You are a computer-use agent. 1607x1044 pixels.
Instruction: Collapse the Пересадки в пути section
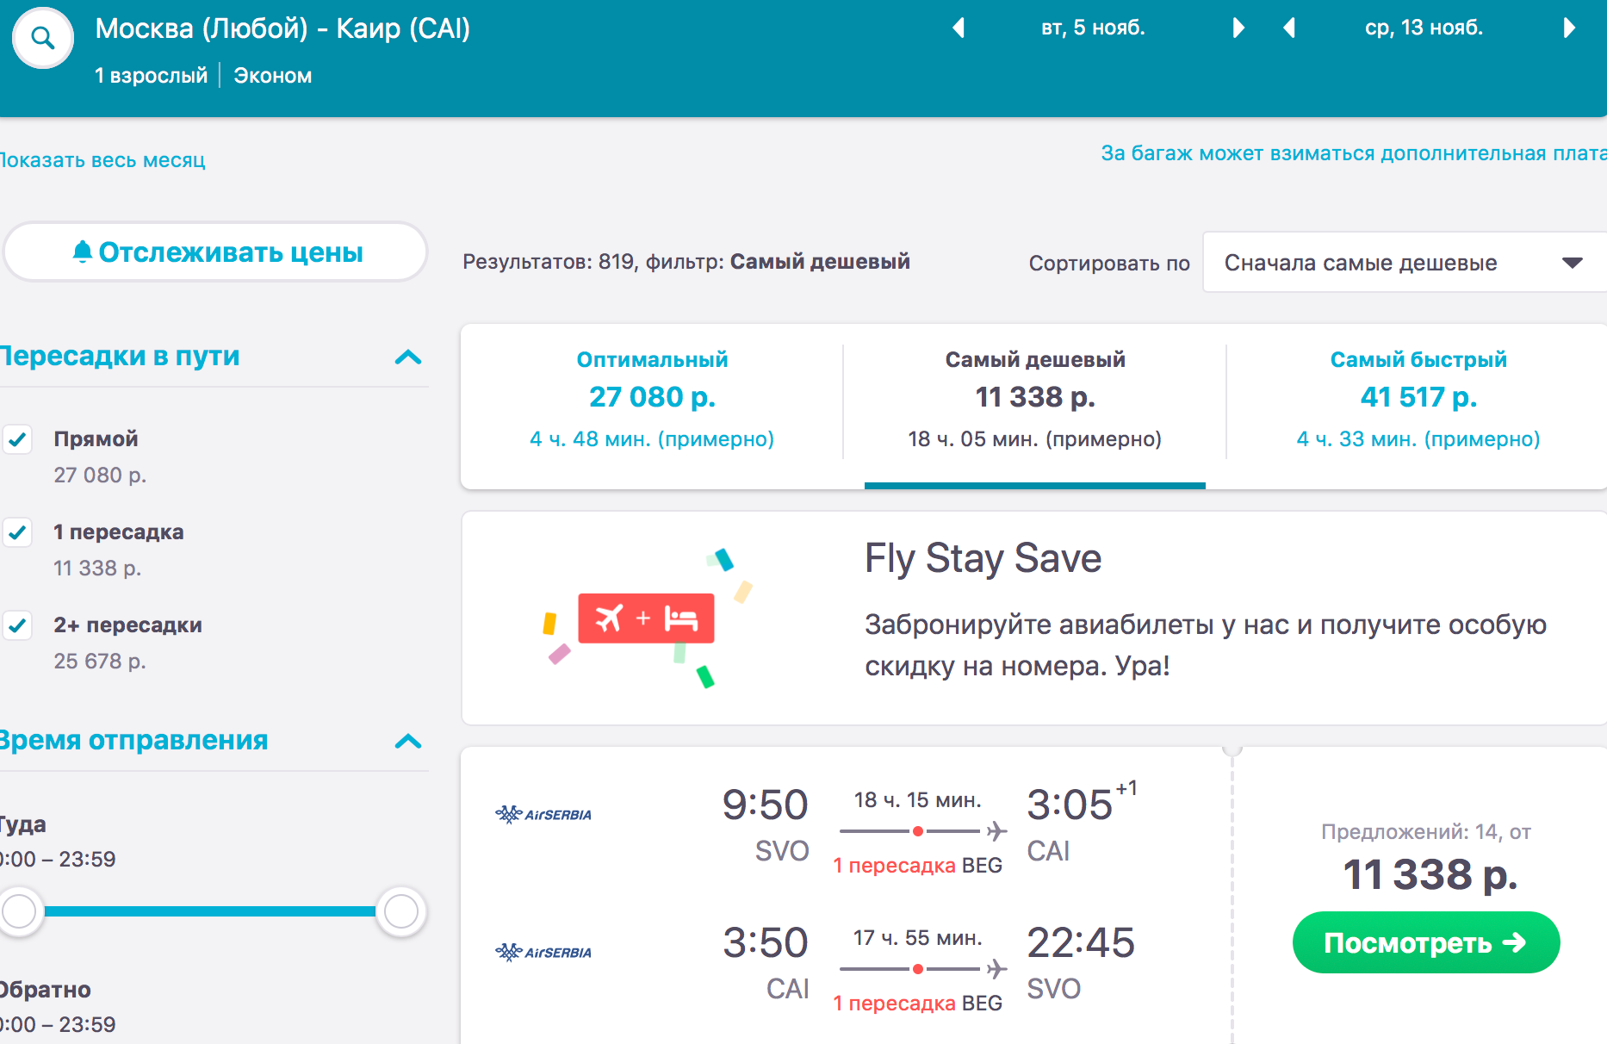[408, 357]
